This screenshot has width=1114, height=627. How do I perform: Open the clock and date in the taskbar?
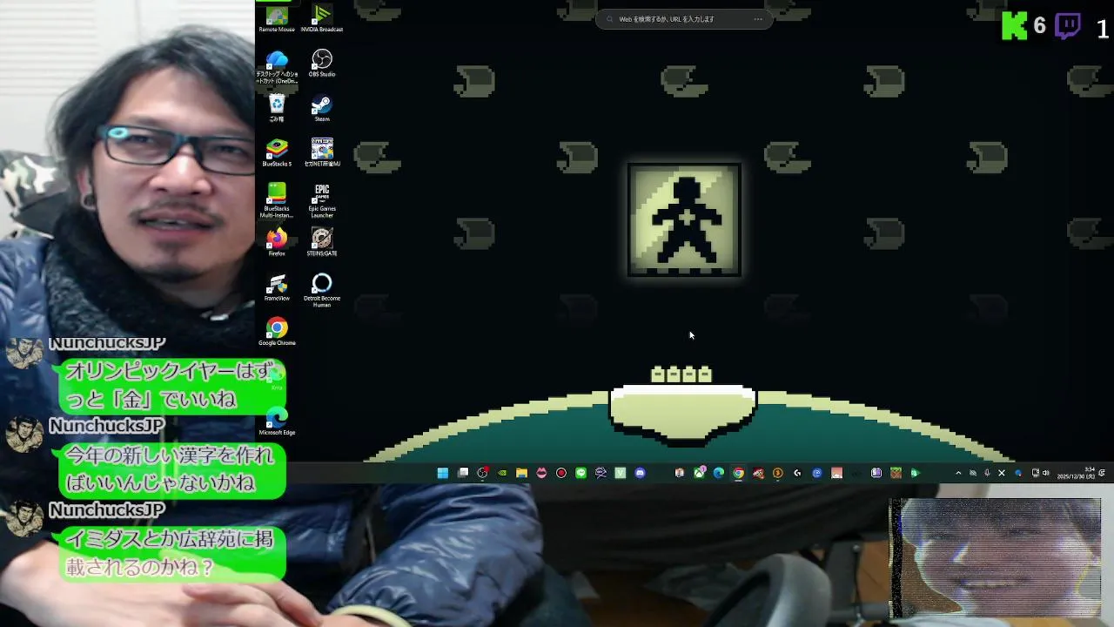coord(1076,473)
